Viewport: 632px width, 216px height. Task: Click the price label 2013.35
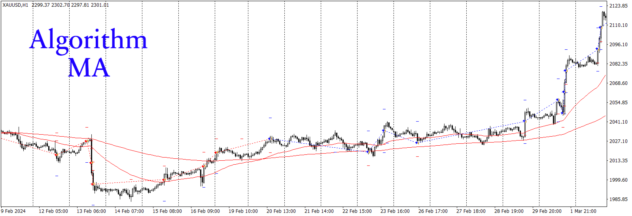point(619,161)
